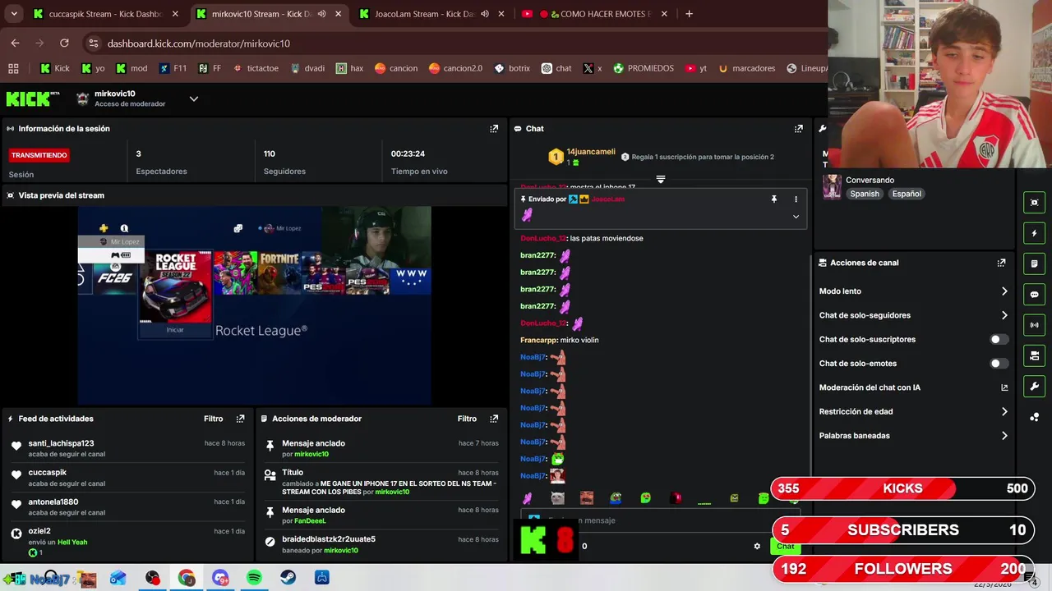Image resolution: width=1052 pixels, height=591 pixels.
Task: Open the tictactoe bookmark
Action: 256,68
